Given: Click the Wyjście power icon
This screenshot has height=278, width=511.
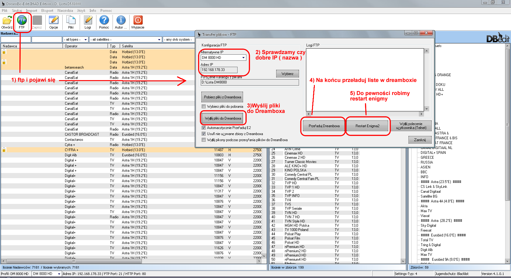Looking at the screenshot, I should point(138,21).
